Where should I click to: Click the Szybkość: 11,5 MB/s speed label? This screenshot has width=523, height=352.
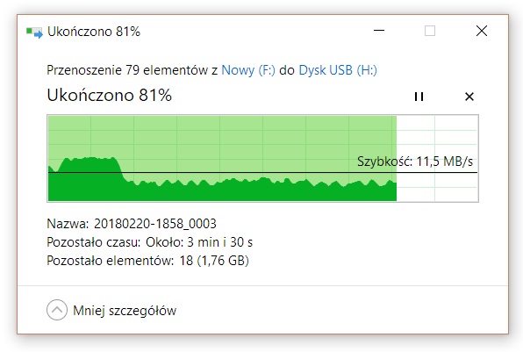pos(415,162)
